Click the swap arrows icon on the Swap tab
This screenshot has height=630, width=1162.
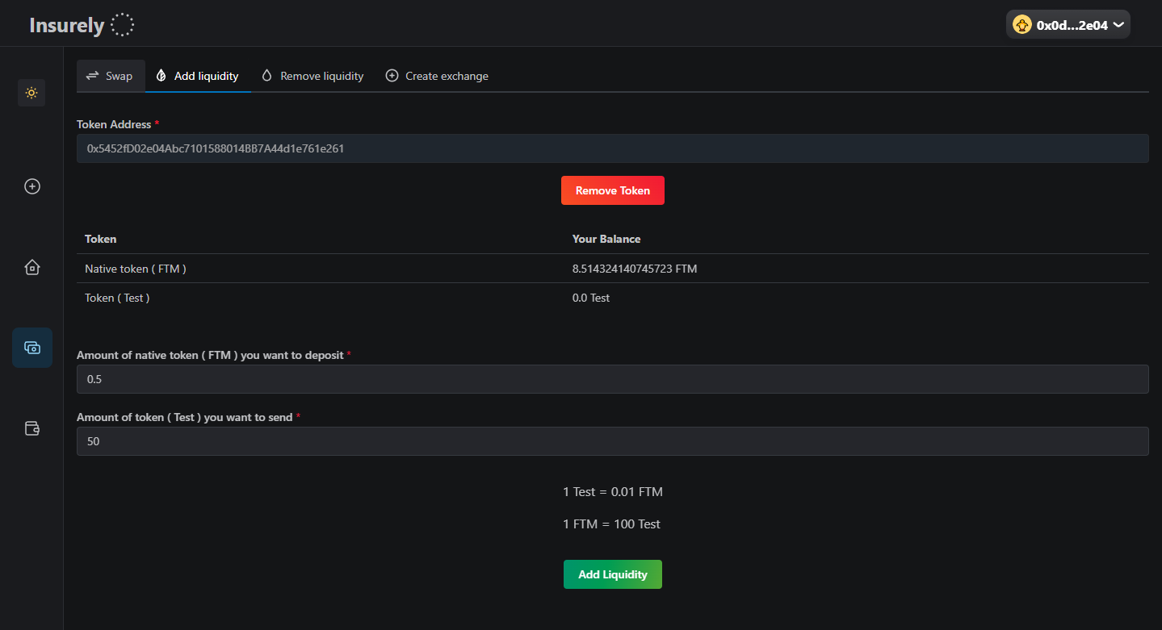(92, 75)
